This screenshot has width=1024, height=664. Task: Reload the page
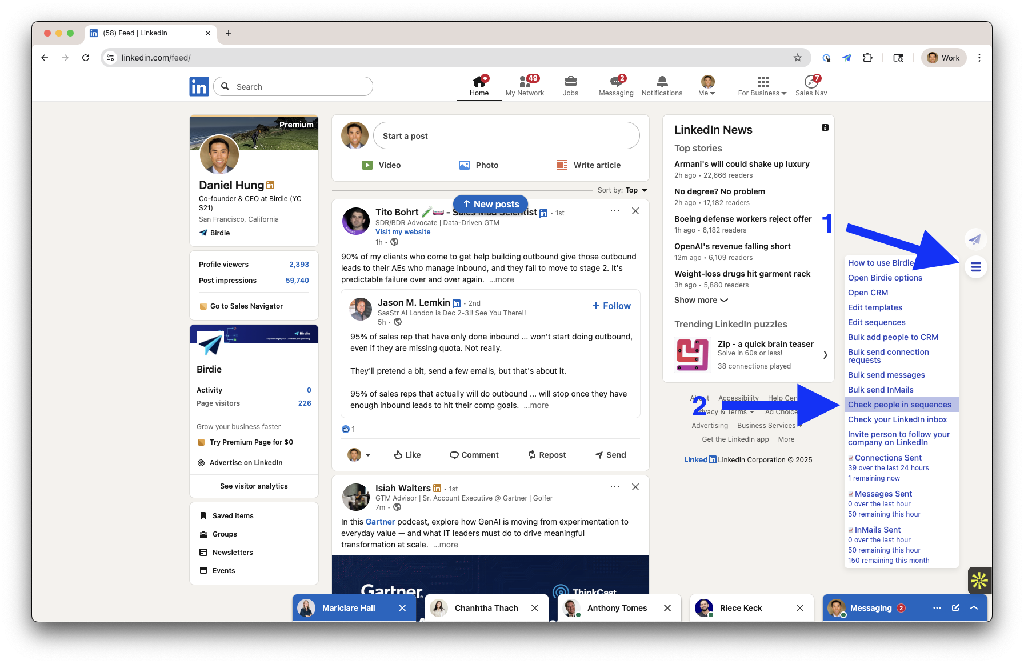pos(86,58)
